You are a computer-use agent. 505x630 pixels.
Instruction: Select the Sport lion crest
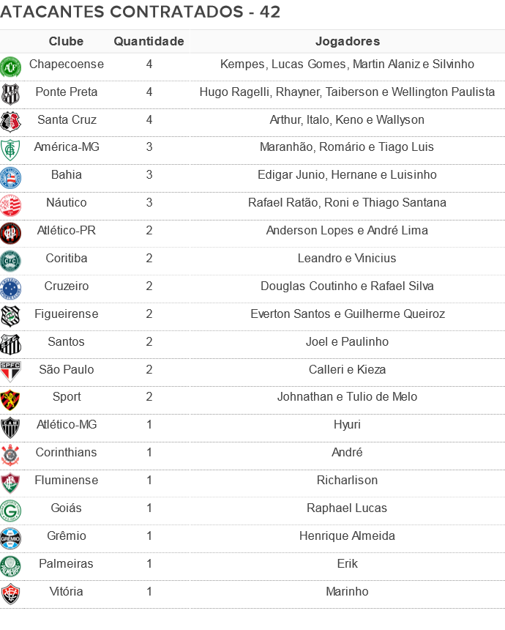pyautogui.click(x=10, y=400)
